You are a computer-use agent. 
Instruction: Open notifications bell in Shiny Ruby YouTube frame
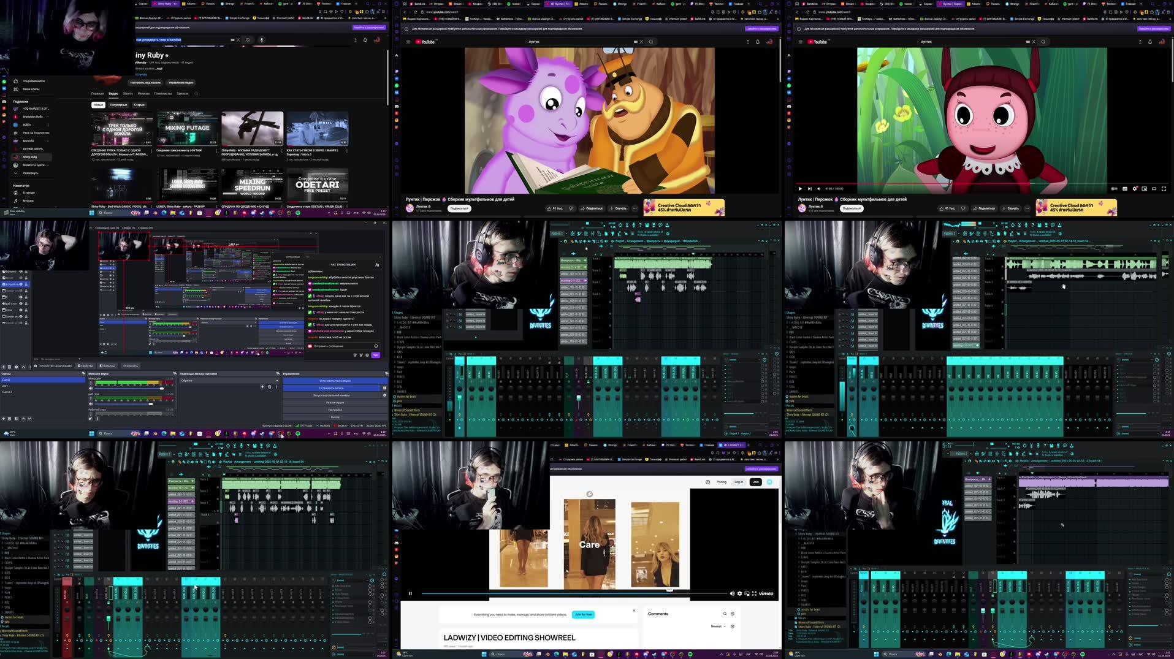point(365,40)
